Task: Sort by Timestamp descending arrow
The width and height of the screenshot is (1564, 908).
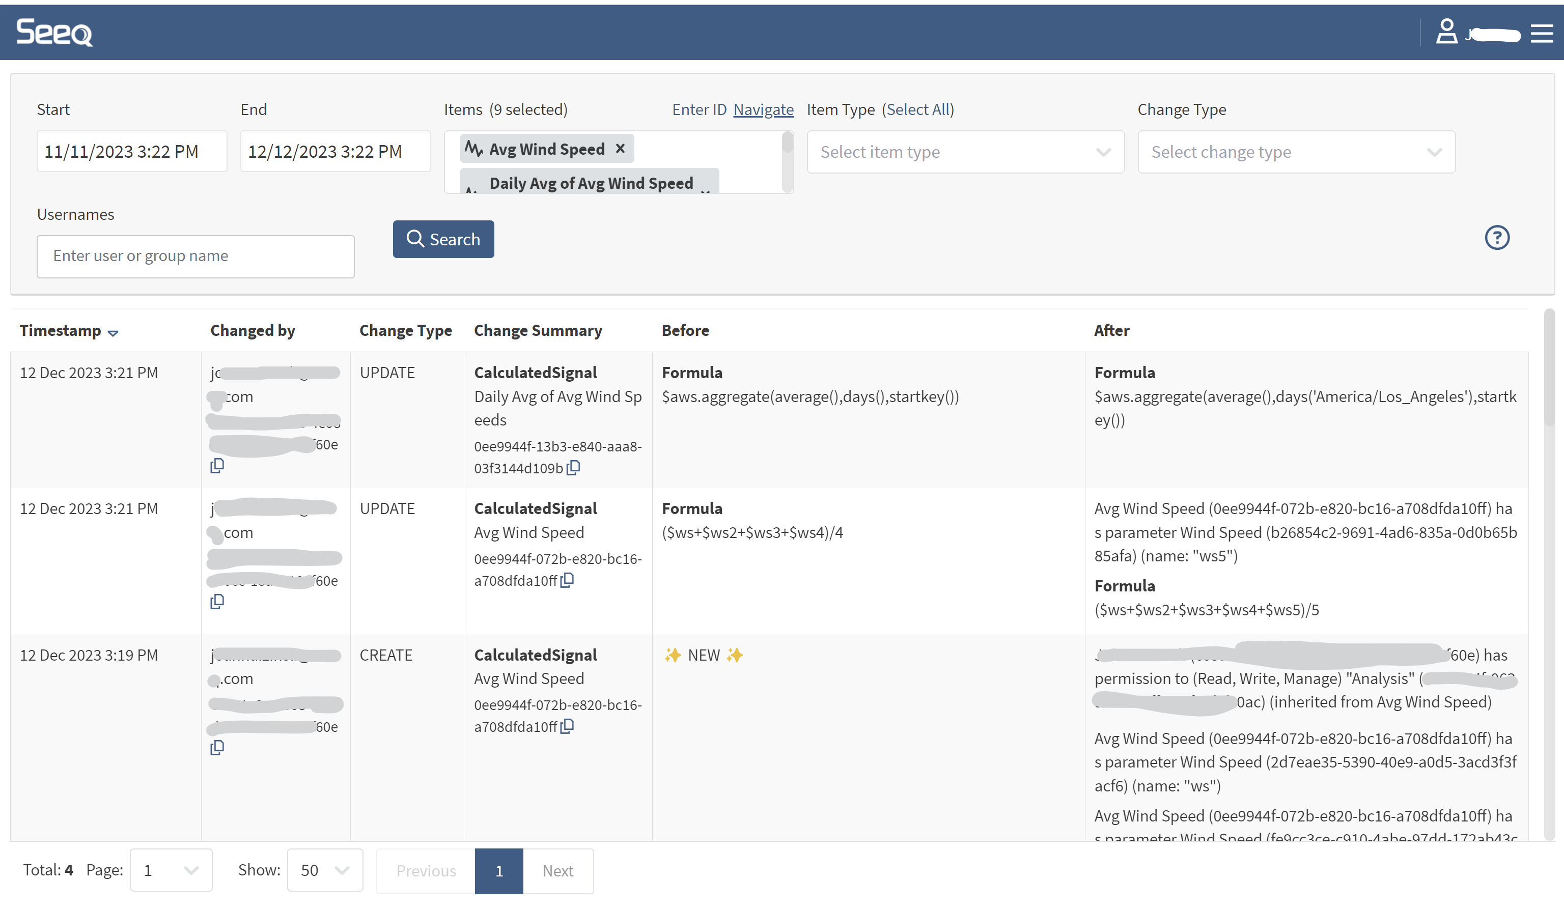Action: coord(113,333)
